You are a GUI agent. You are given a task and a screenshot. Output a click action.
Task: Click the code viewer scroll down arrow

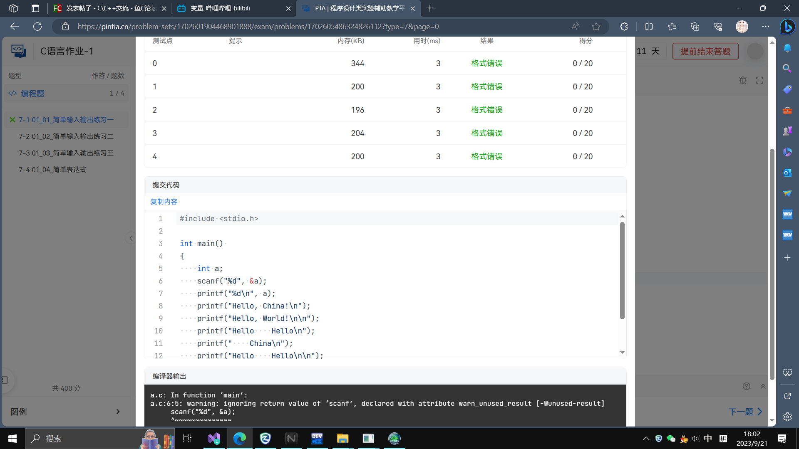click(x=622, y=353)
